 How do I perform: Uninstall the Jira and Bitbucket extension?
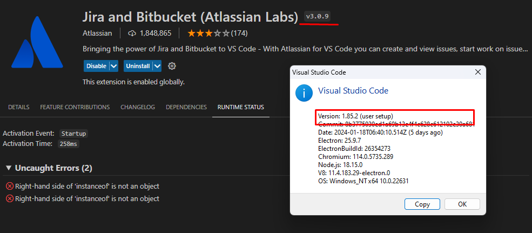(x=138, y=66)
